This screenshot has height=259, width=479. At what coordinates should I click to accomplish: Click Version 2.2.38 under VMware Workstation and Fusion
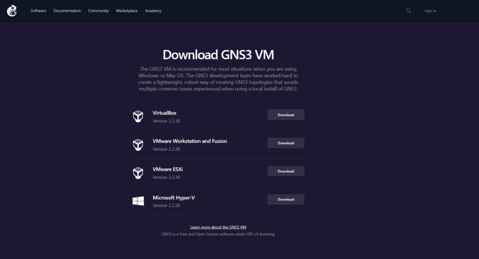[x=167, y=149]
